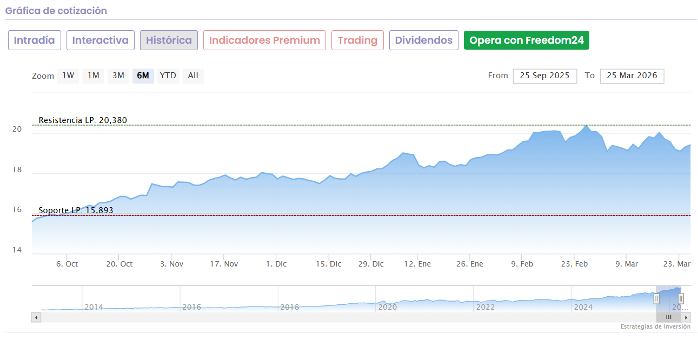Click the To date field
This screenshot has width=698, height=341.
click(x=631, y=76)
